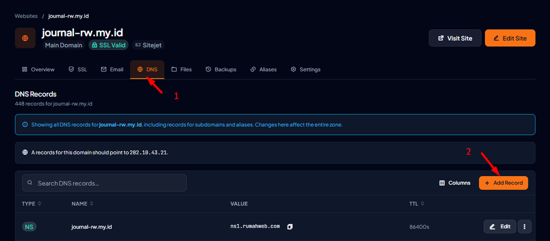Open the Email tab
The width and height of the screenshot is (550, 241).
[112, 69]
